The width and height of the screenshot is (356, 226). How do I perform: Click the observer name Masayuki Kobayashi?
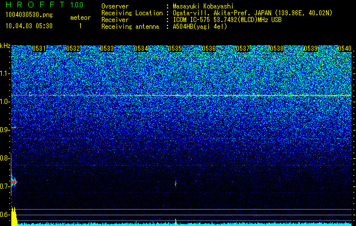point(203,6)
